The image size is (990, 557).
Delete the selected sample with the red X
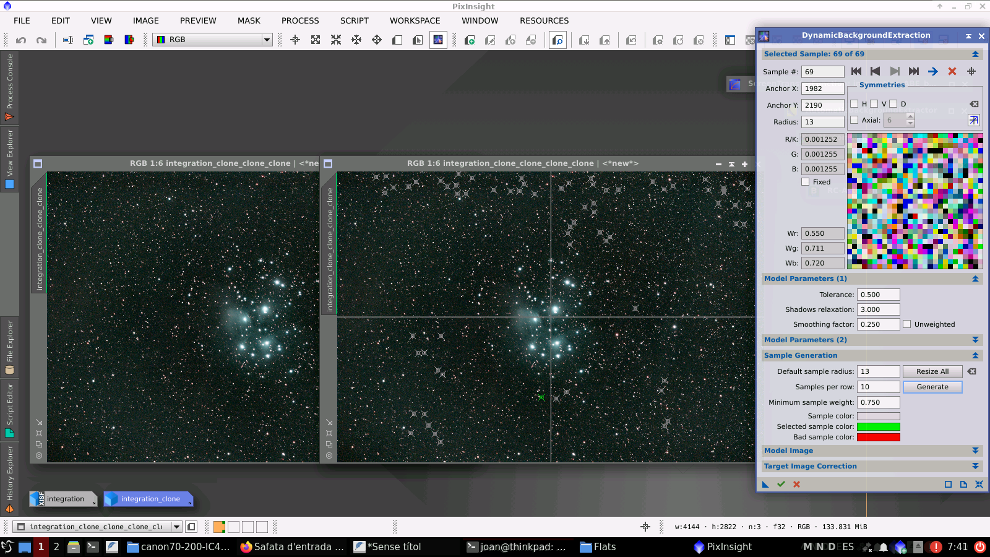tap(952, 71)
